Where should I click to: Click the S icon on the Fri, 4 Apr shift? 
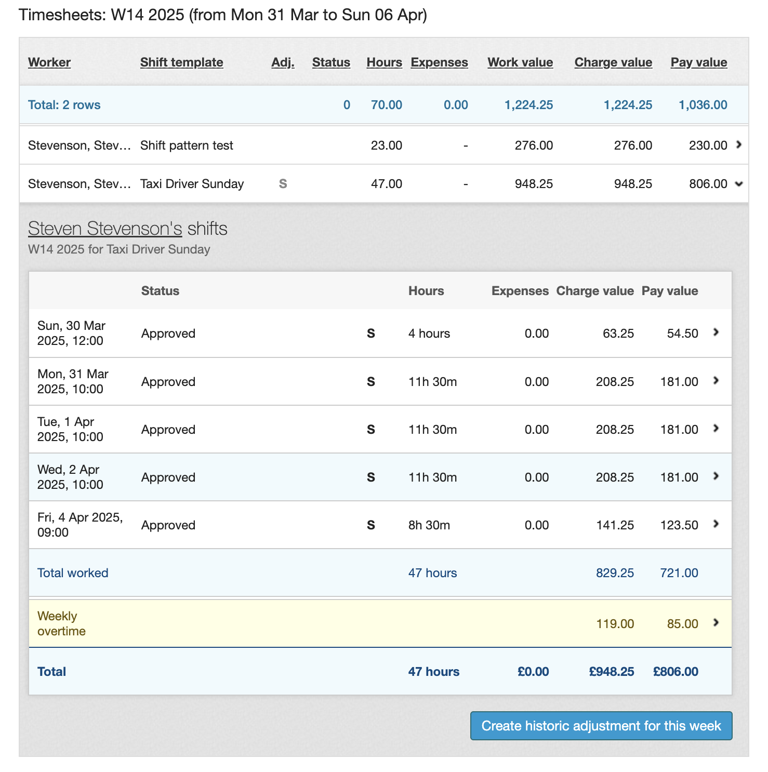click(x=371, y=525)
